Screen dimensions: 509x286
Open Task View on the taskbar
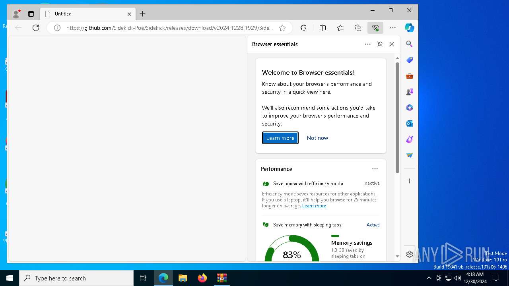pyautogui.click(x=143, y=278)
